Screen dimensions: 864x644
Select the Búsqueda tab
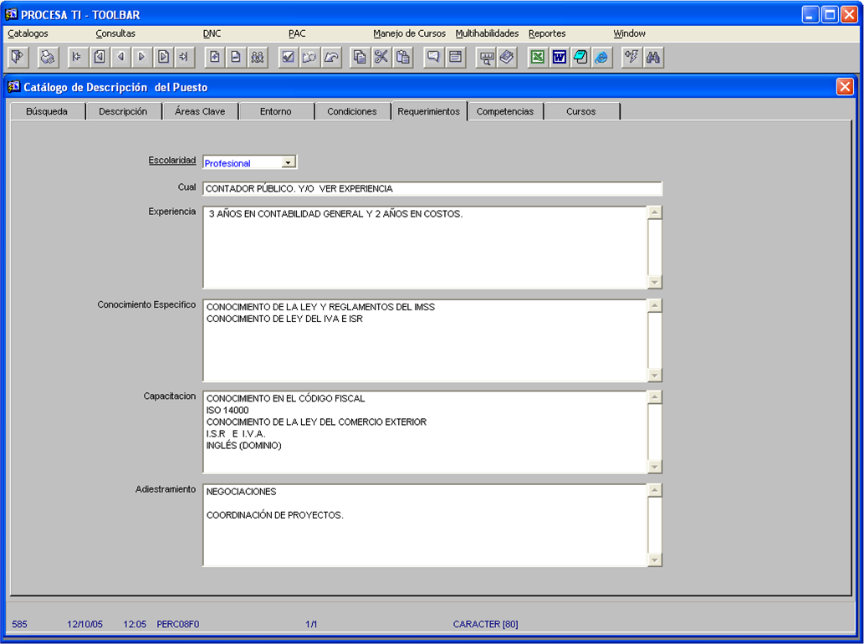pos(47,111)
